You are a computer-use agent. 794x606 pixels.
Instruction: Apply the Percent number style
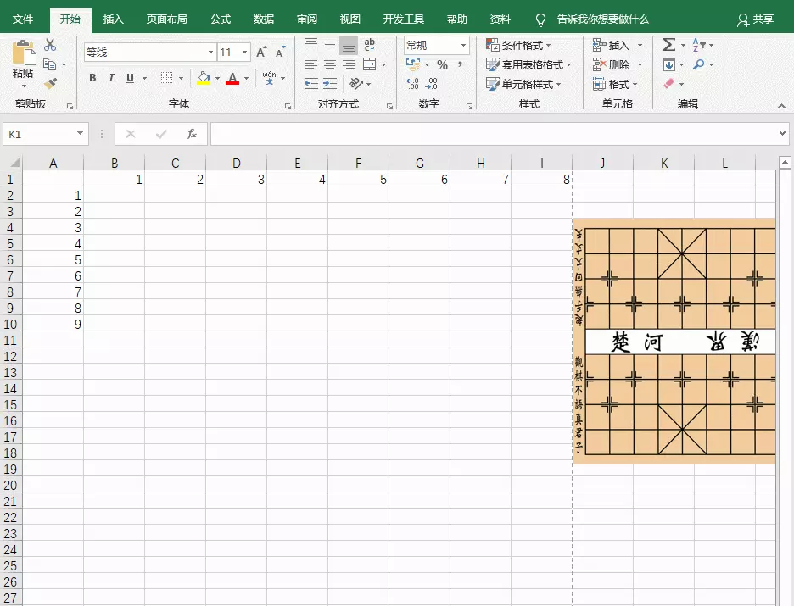point(442,64)
